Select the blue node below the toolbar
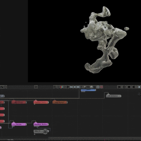 [x=88, y=90]
